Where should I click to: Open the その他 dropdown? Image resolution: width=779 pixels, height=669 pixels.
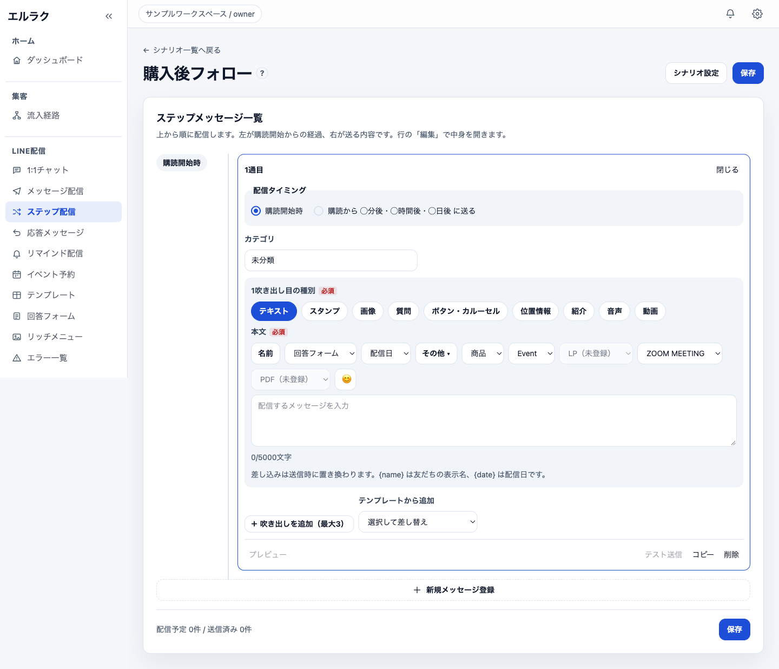pyautogui.click(x=436, y=353)
